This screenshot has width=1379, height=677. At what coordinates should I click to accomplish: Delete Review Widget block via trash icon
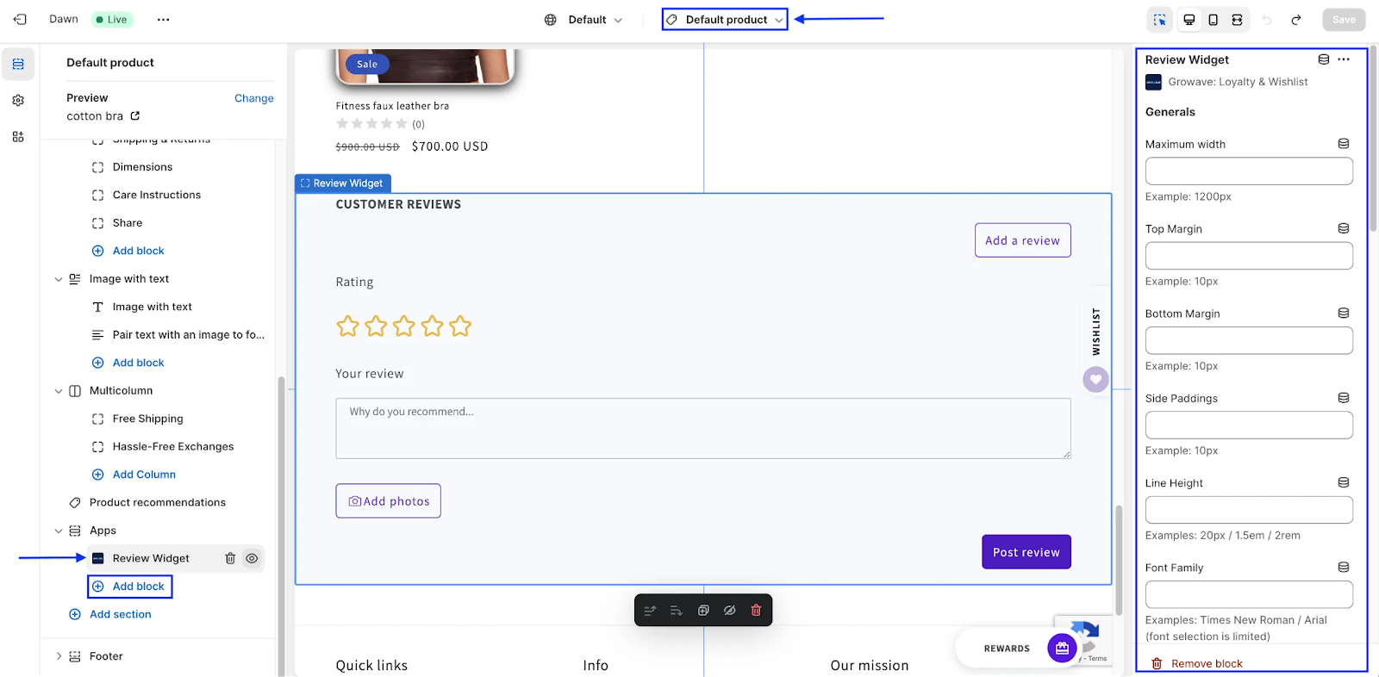(x=230, y=558)
